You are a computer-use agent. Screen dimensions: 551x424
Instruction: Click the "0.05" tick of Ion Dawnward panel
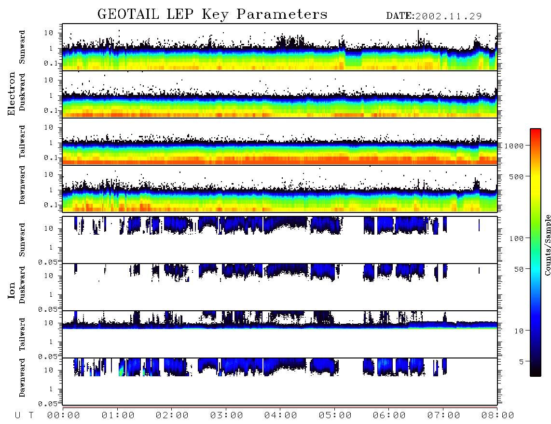pyautogui.click(x=48, y=404)
